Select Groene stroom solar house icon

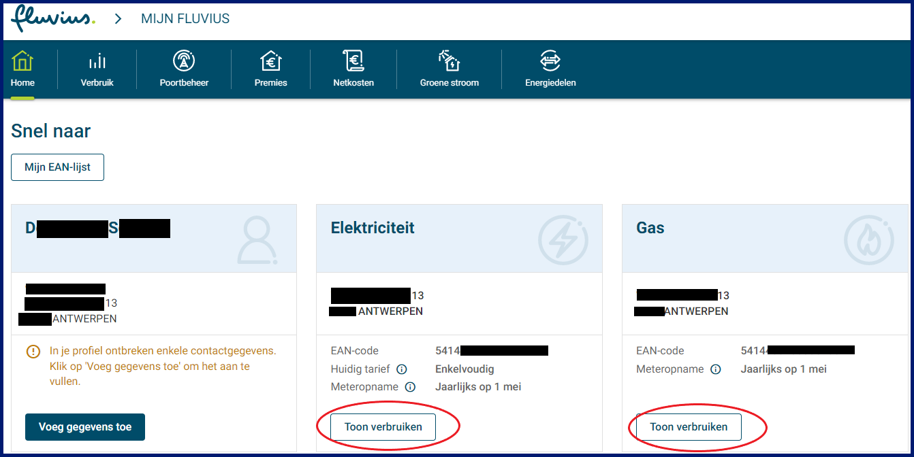click(450, 62)
